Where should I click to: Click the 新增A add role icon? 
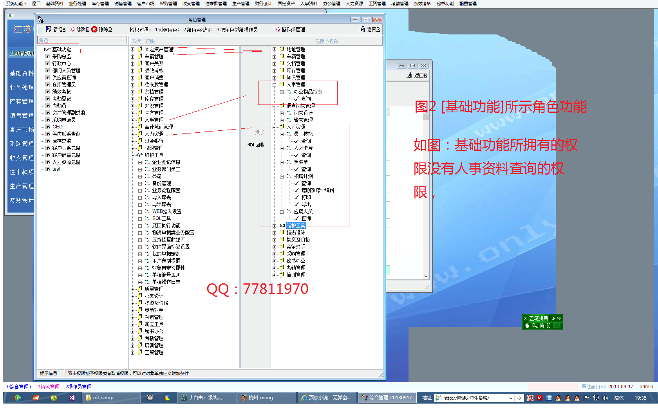point(48,29)
